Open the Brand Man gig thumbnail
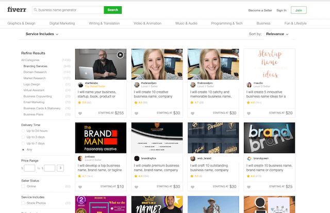Viewport: 330px width, 213px height. [101, 138]
